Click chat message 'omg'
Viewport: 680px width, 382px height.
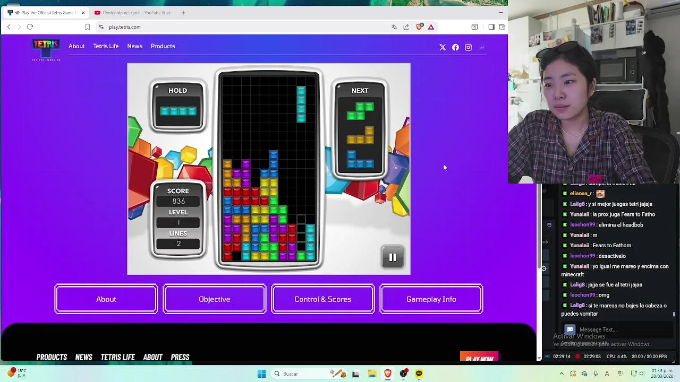[603, 295]
